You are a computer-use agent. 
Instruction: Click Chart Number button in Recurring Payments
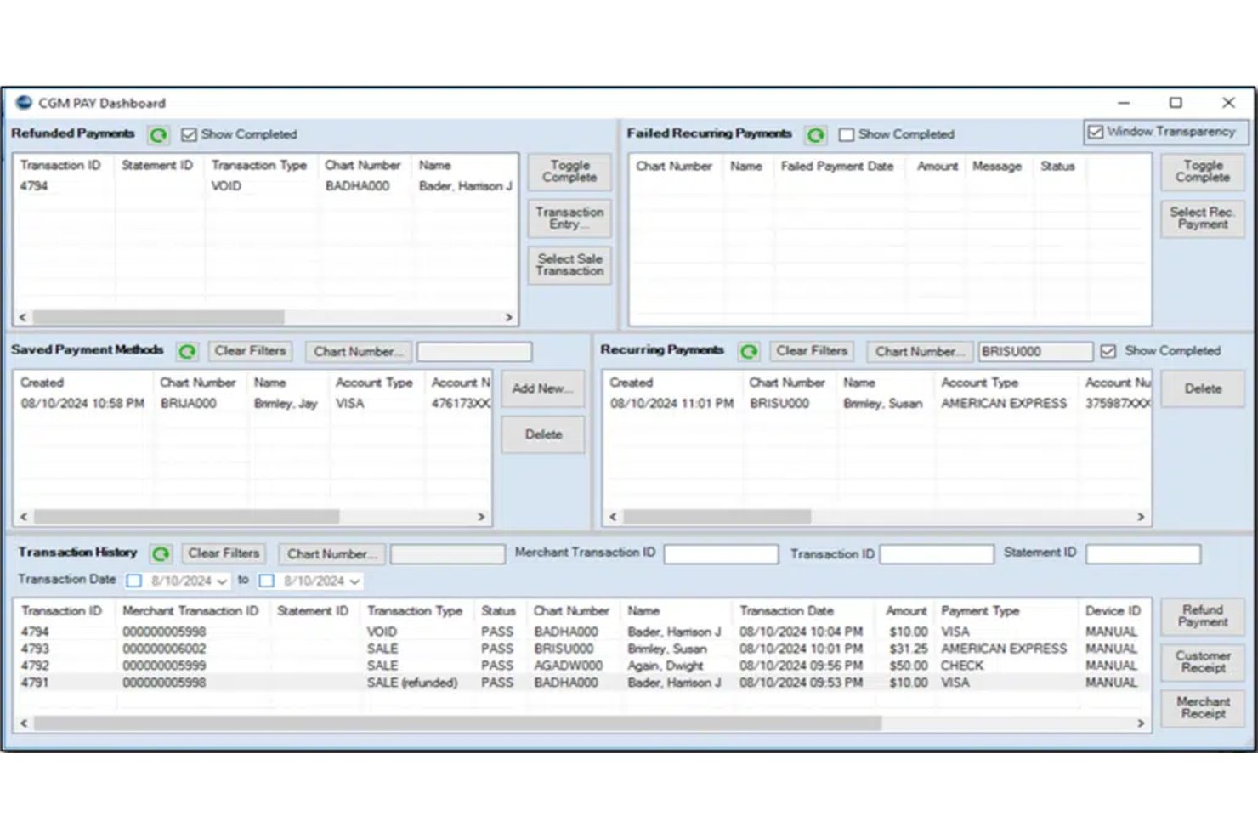click(920, 351)
